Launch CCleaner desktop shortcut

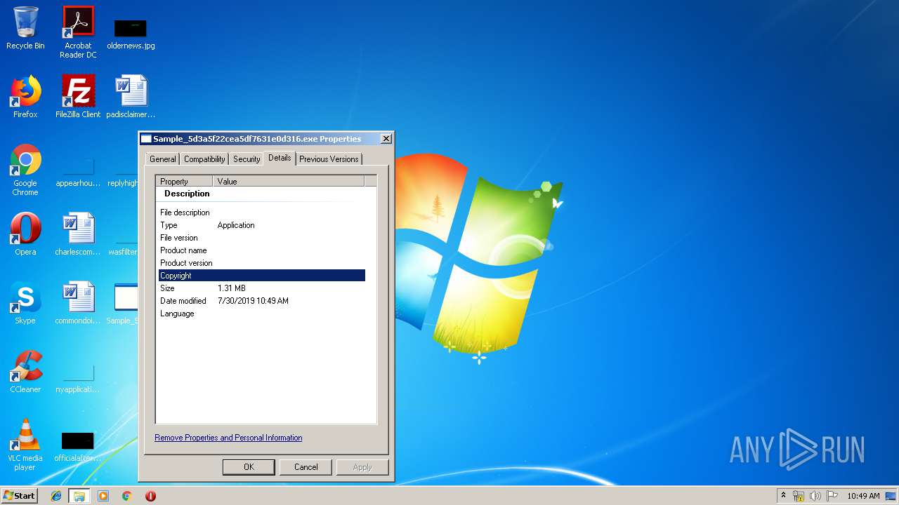(x=25, y=372)
